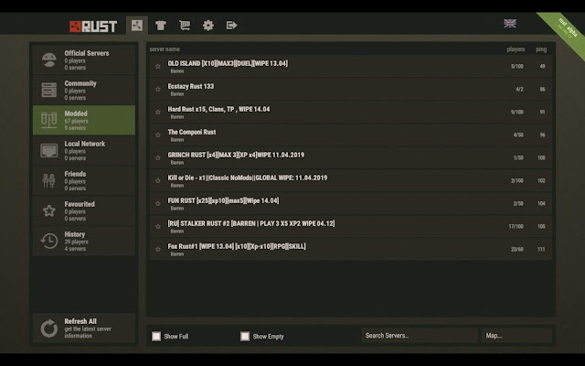
Task: Star the GRINCH RUST server
Action: [158, 157]
